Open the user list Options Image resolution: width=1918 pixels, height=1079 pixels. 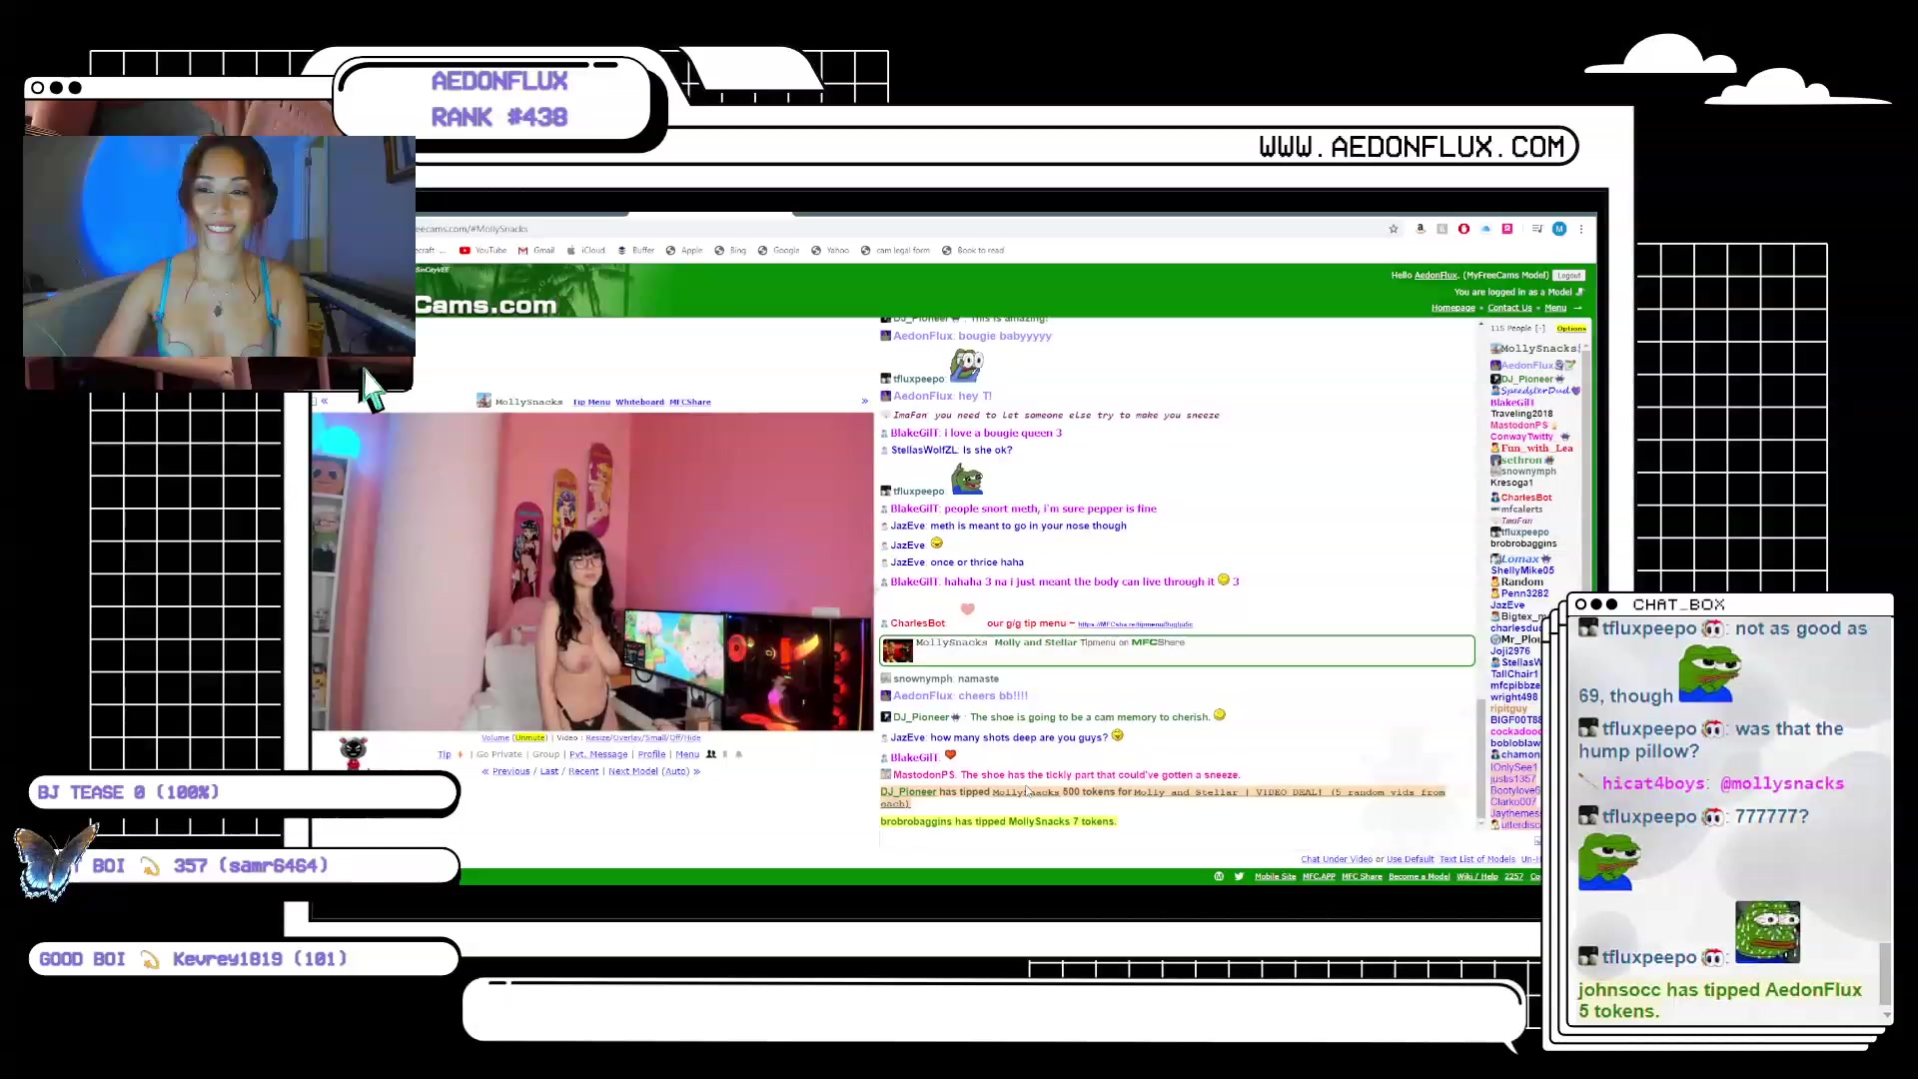pos(1571,329)
